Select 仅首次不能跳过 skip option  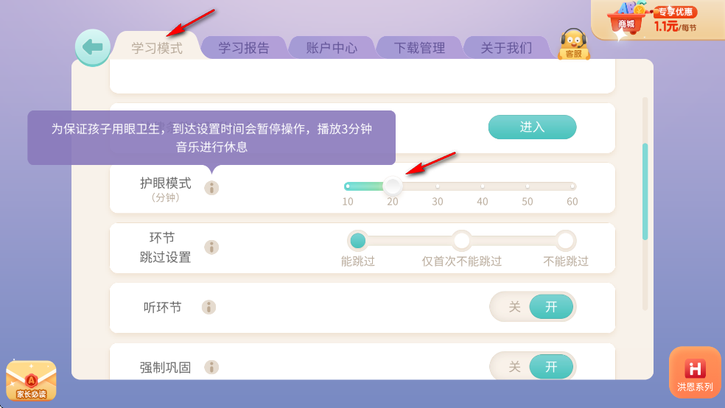point(461,240)
